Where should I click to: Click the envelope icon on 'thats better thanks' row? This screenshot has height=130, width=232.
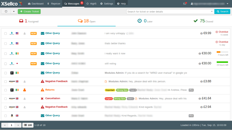(x=42, y=43)
